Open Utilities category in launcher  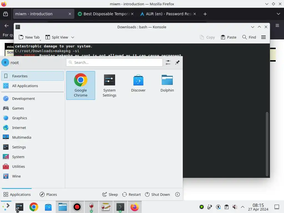(32, 166)
